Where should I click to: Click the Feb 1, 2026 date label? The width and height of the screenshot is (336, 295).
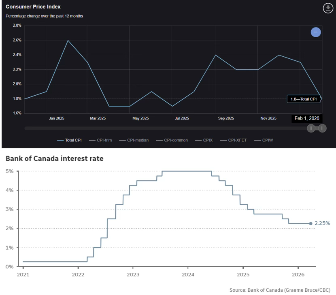click(306, 118)
